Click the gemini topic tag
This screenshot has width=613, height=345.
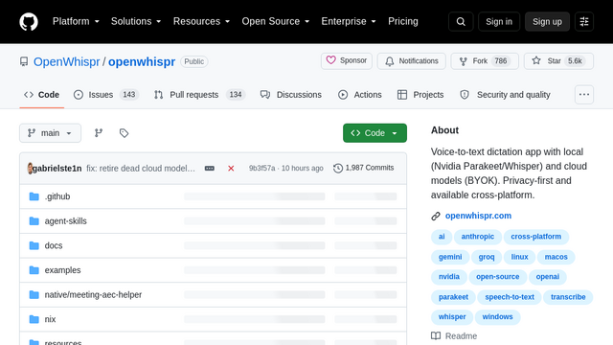(450, 257)
